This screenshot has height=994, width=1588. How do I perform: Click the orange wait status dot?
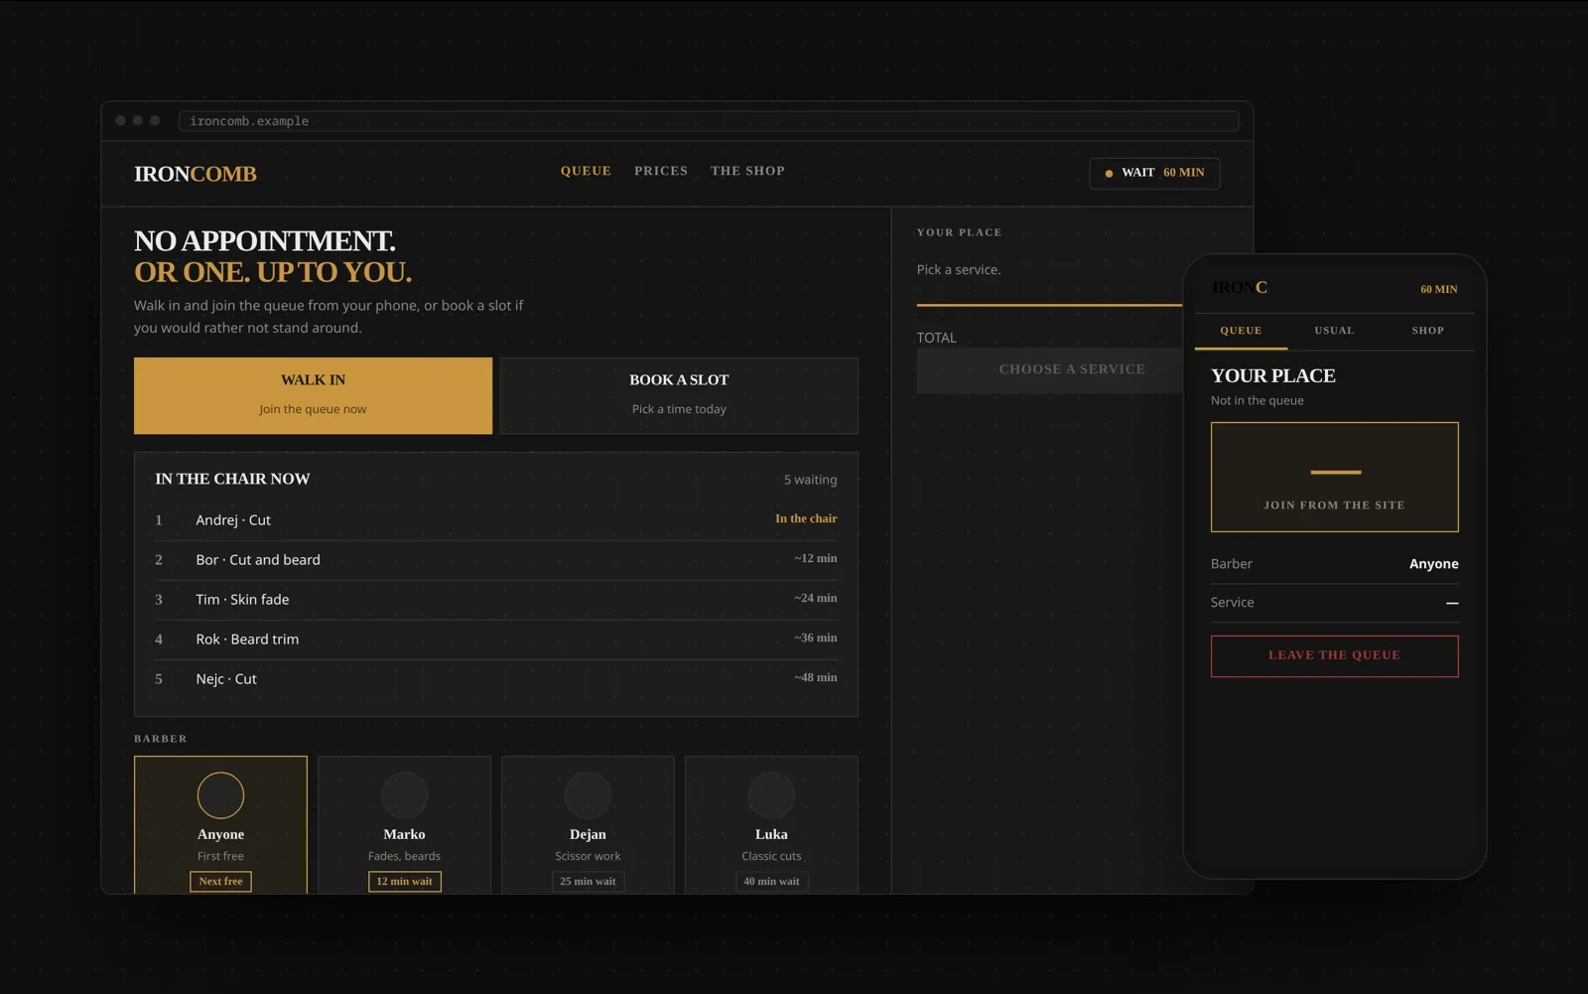1109,174
